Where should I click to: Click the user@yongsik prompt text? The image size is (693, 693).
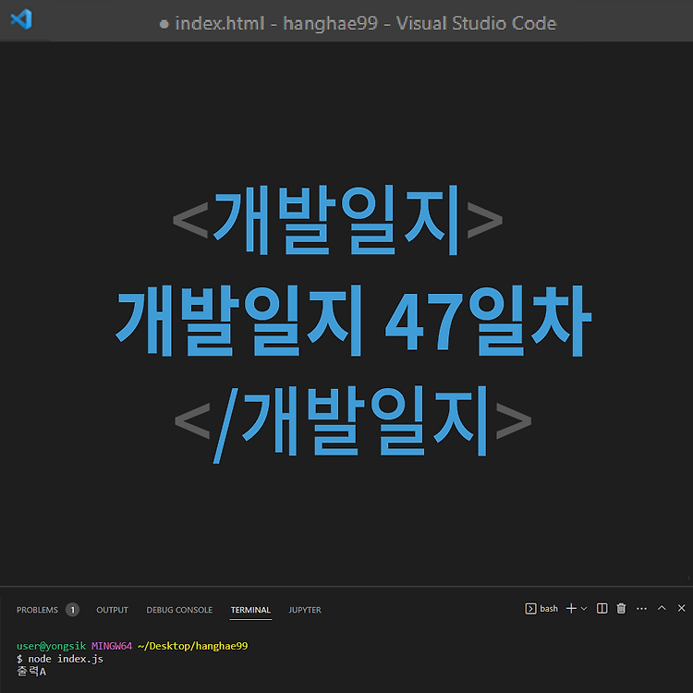(x=51, y=646)
